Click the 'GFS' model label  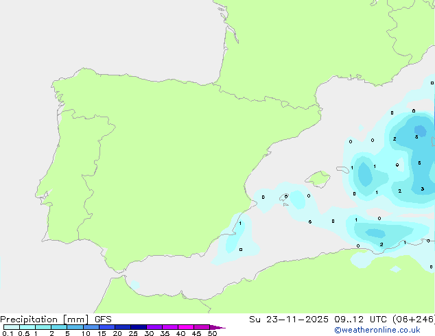[x=103, y=320]
